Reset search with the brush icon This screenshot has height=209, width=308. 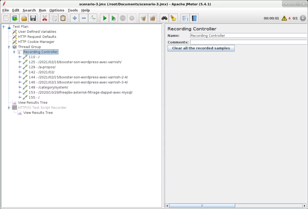click(x=173, y=18)
